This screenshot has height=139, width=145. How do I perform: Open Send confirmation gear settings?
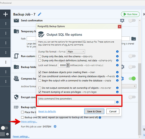pos(122,21)
